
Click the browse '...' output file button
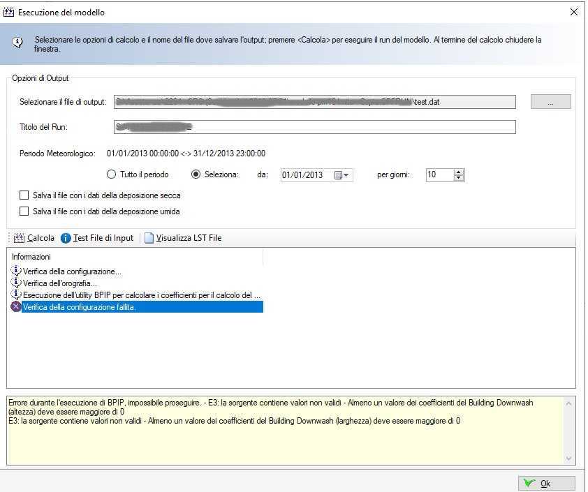(x=550, y=102)
